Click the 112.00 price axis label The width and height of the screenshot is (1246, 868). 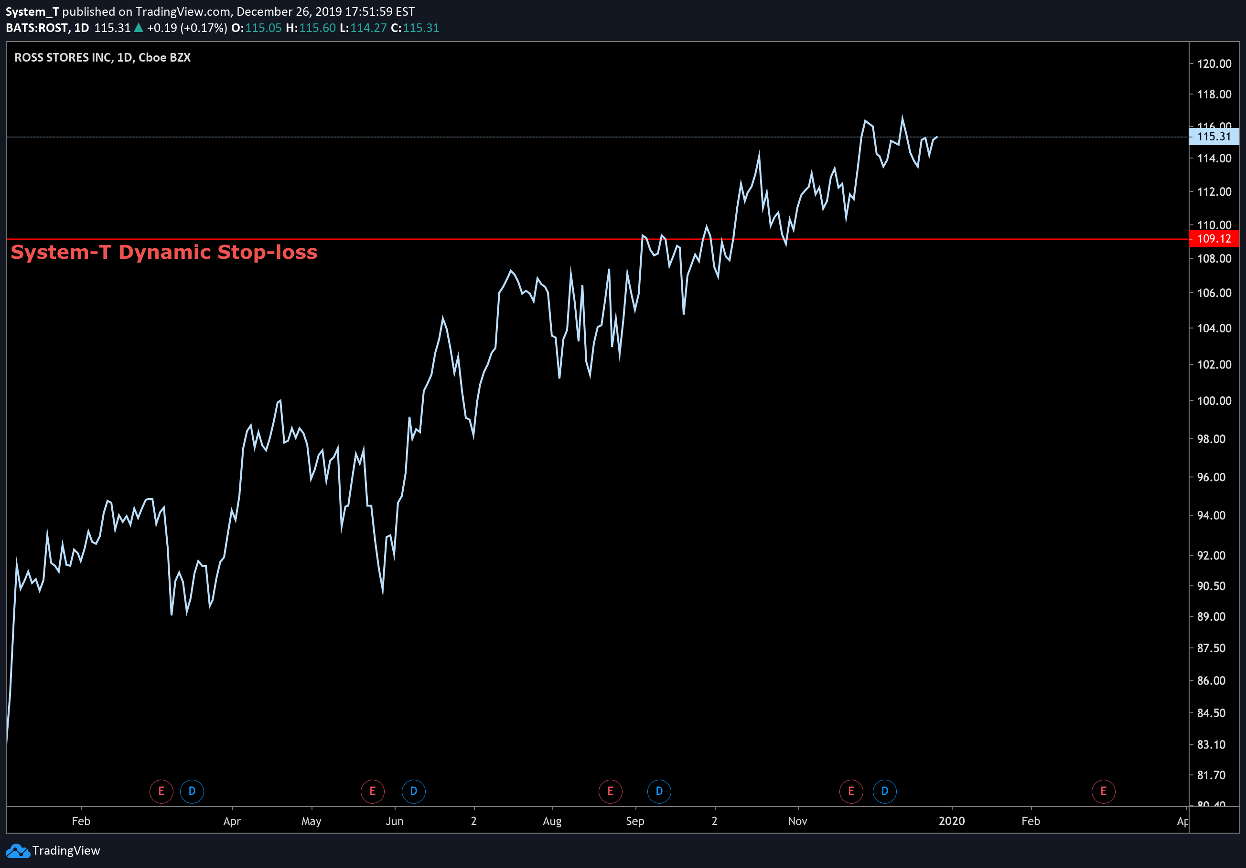[x=1214, y=191]
